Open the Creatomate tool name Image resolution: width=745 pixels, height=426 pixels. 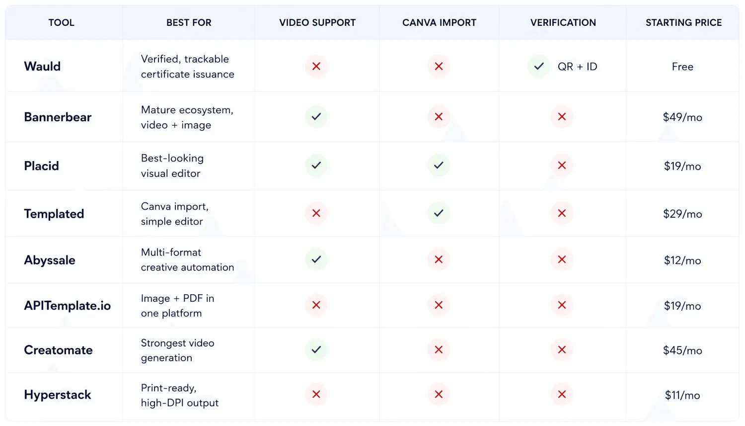point(58,350)
